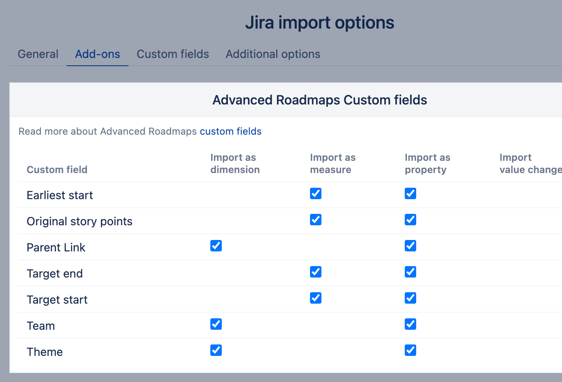Switch to the Add-ons tab

[98, 54]
